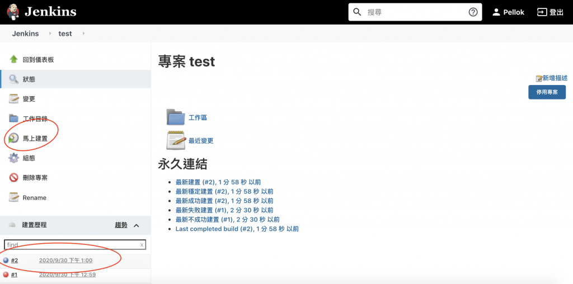Click the Pellok user link

click(514, 12)
